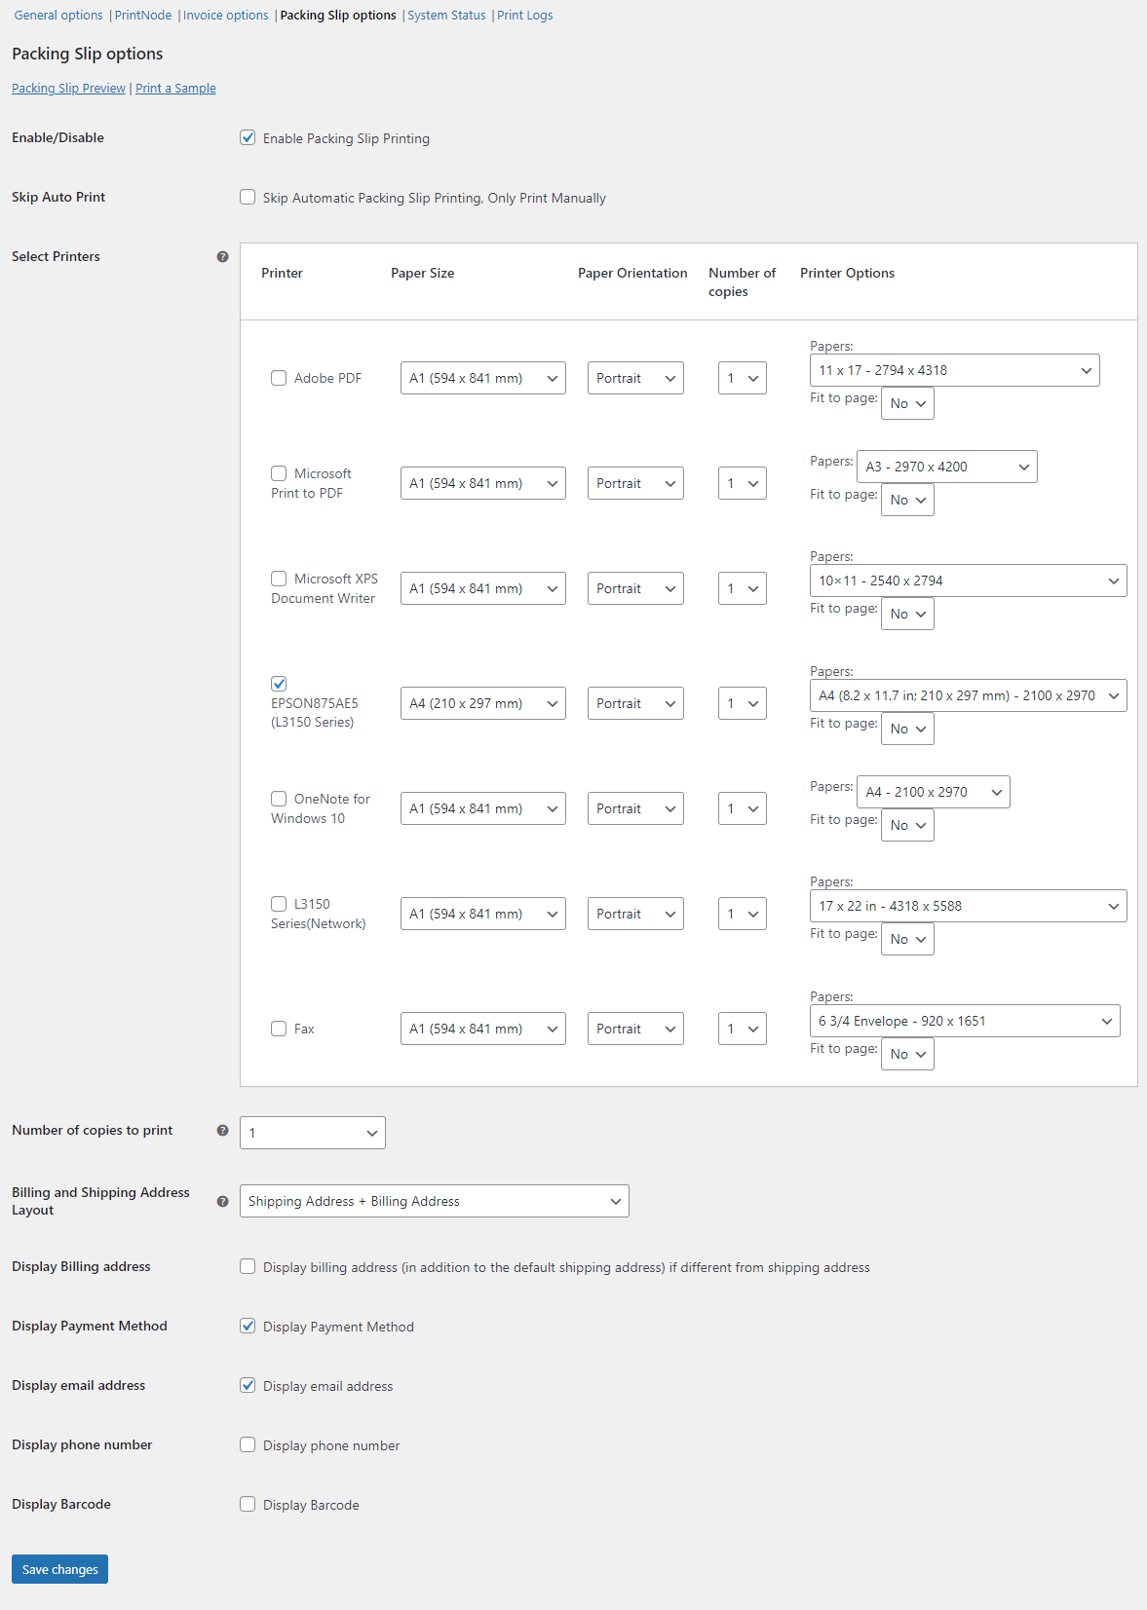The image size is (1147, 1610).
Task: Turn on Display Barcode checkbox
Action: 248,1505
